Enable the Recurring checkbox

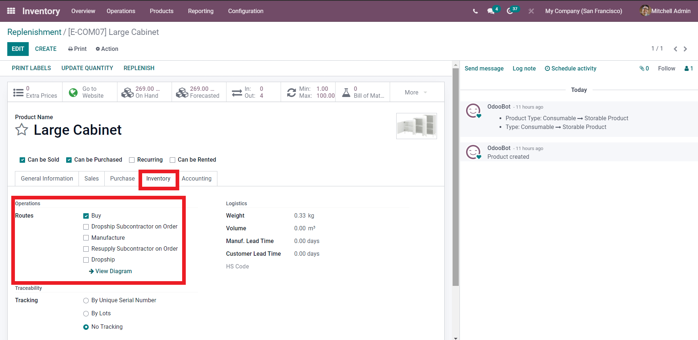tap(132, 160)
